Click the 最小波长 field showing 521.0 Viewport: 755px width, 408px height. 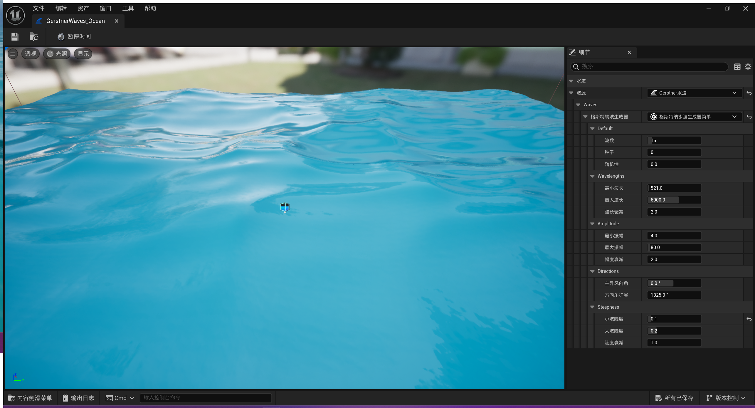point(674,188)
